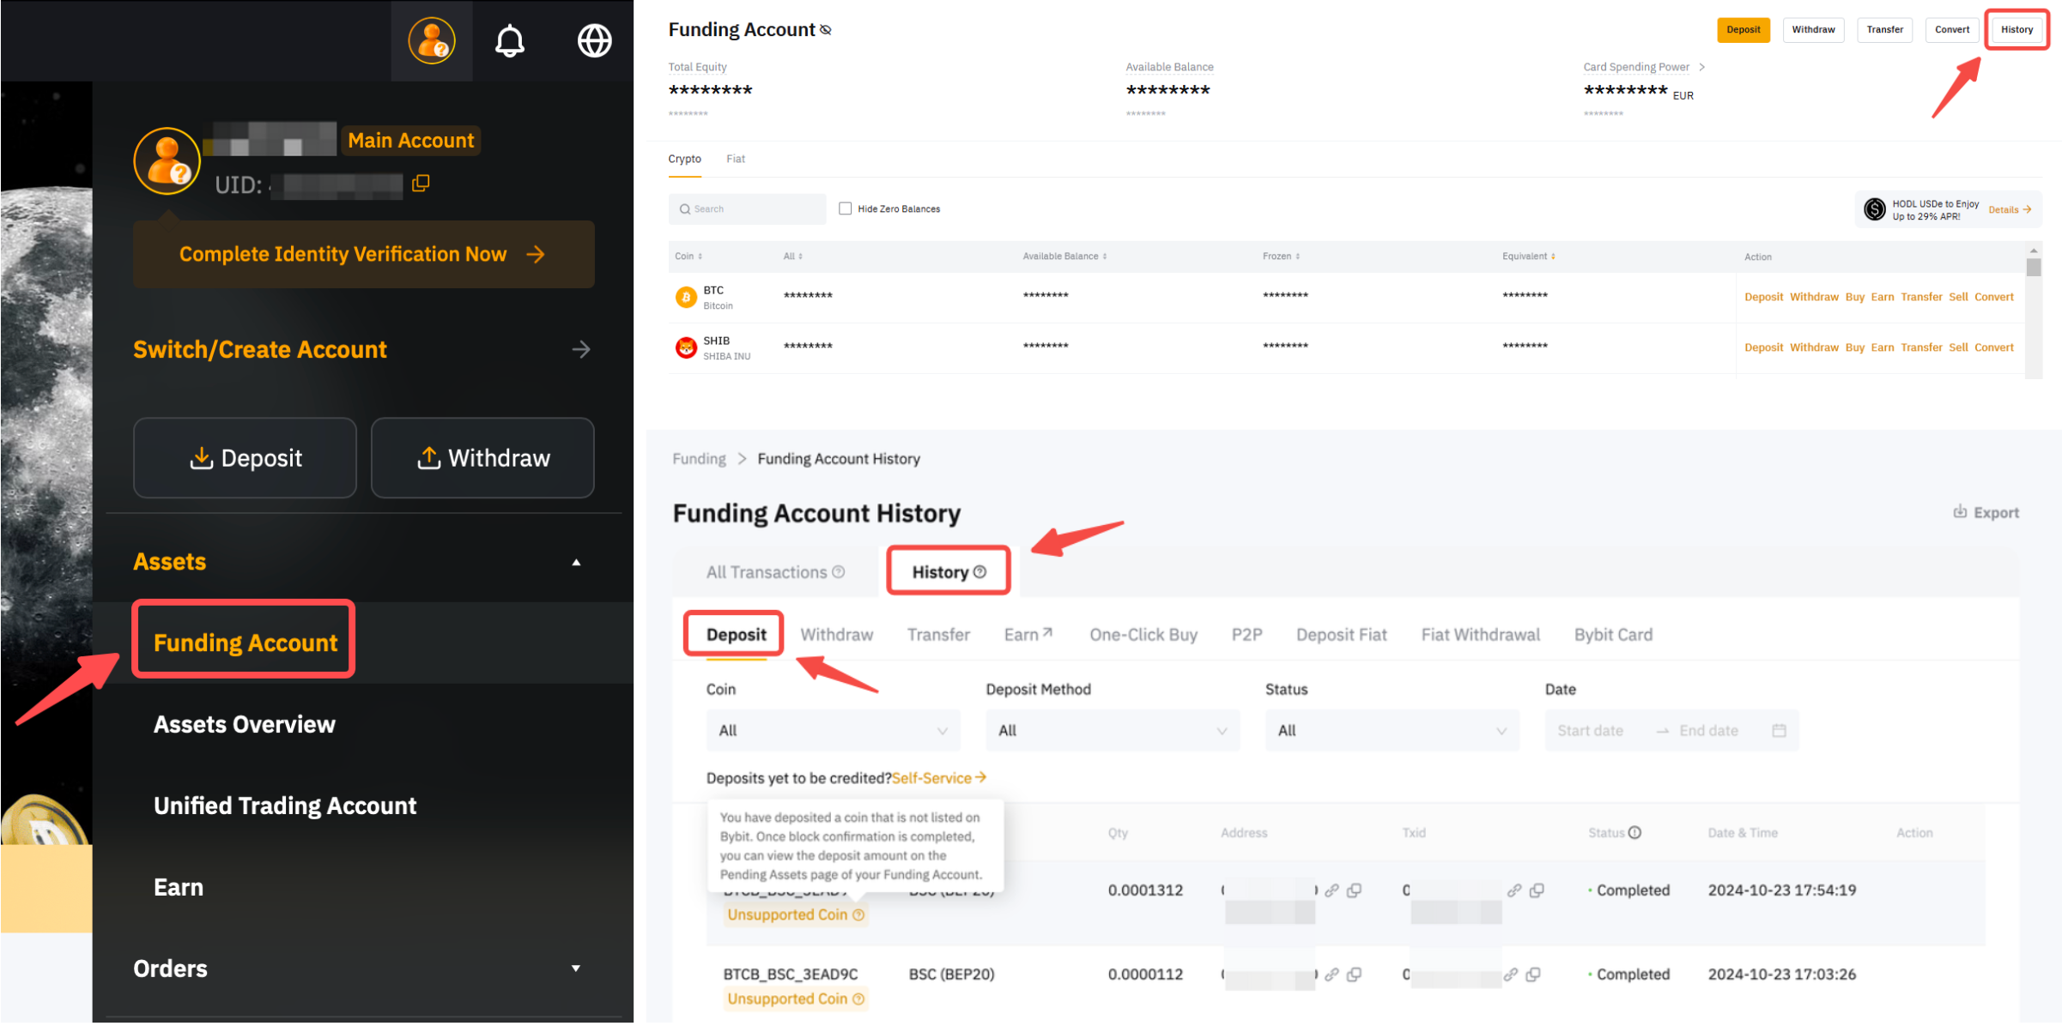Screen dimensions: 2062x1026
Task: Expand the Orders menu section
Action: [576, 969]
